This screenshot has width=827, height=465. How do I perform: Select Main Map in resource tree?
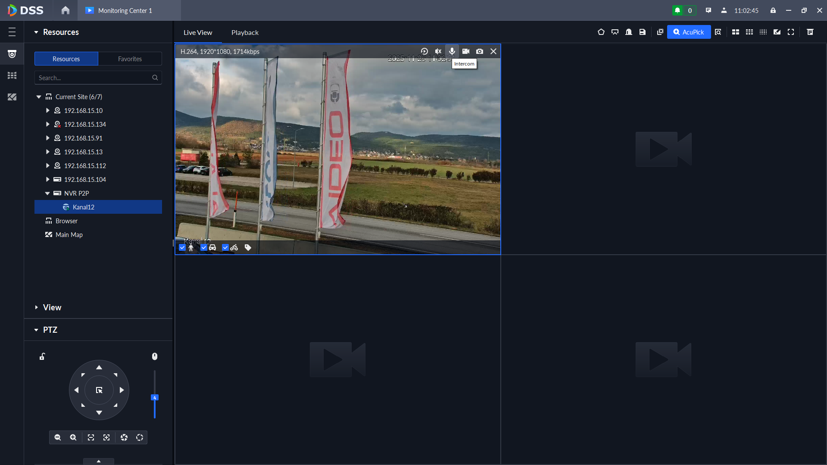[69, 235]
